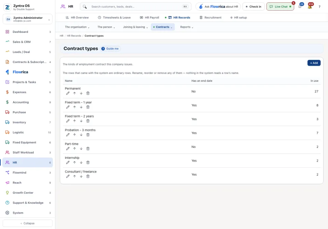
Task: Switch to HR Records tab
Action: click(178, 17)
